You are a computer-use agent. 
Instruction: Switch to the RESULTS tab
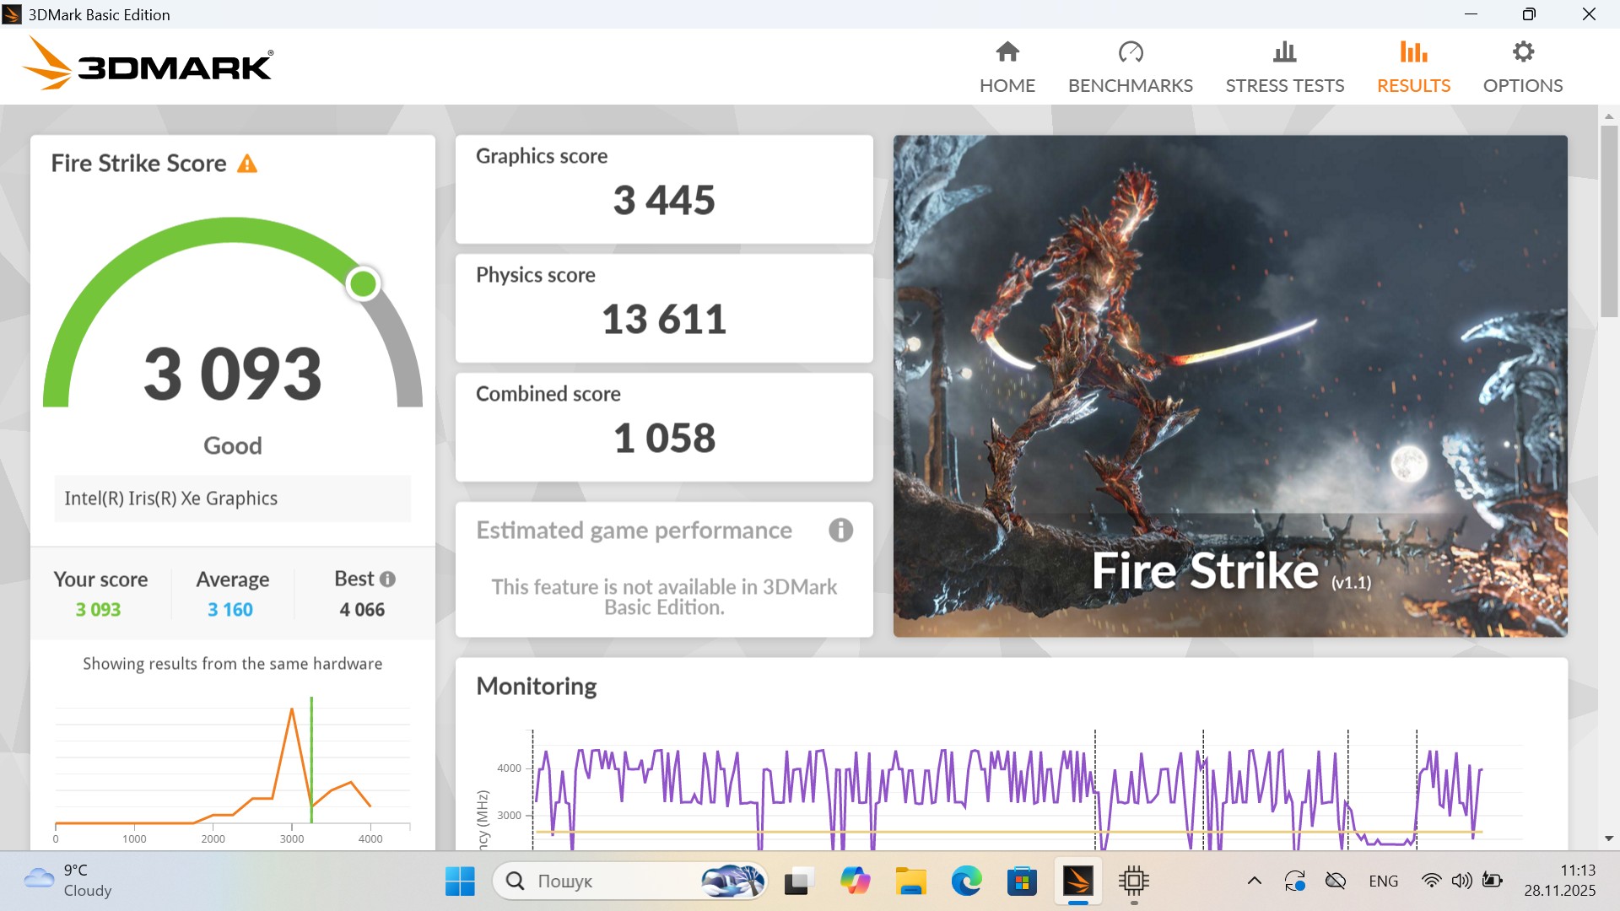click(x=1413, y=85)
